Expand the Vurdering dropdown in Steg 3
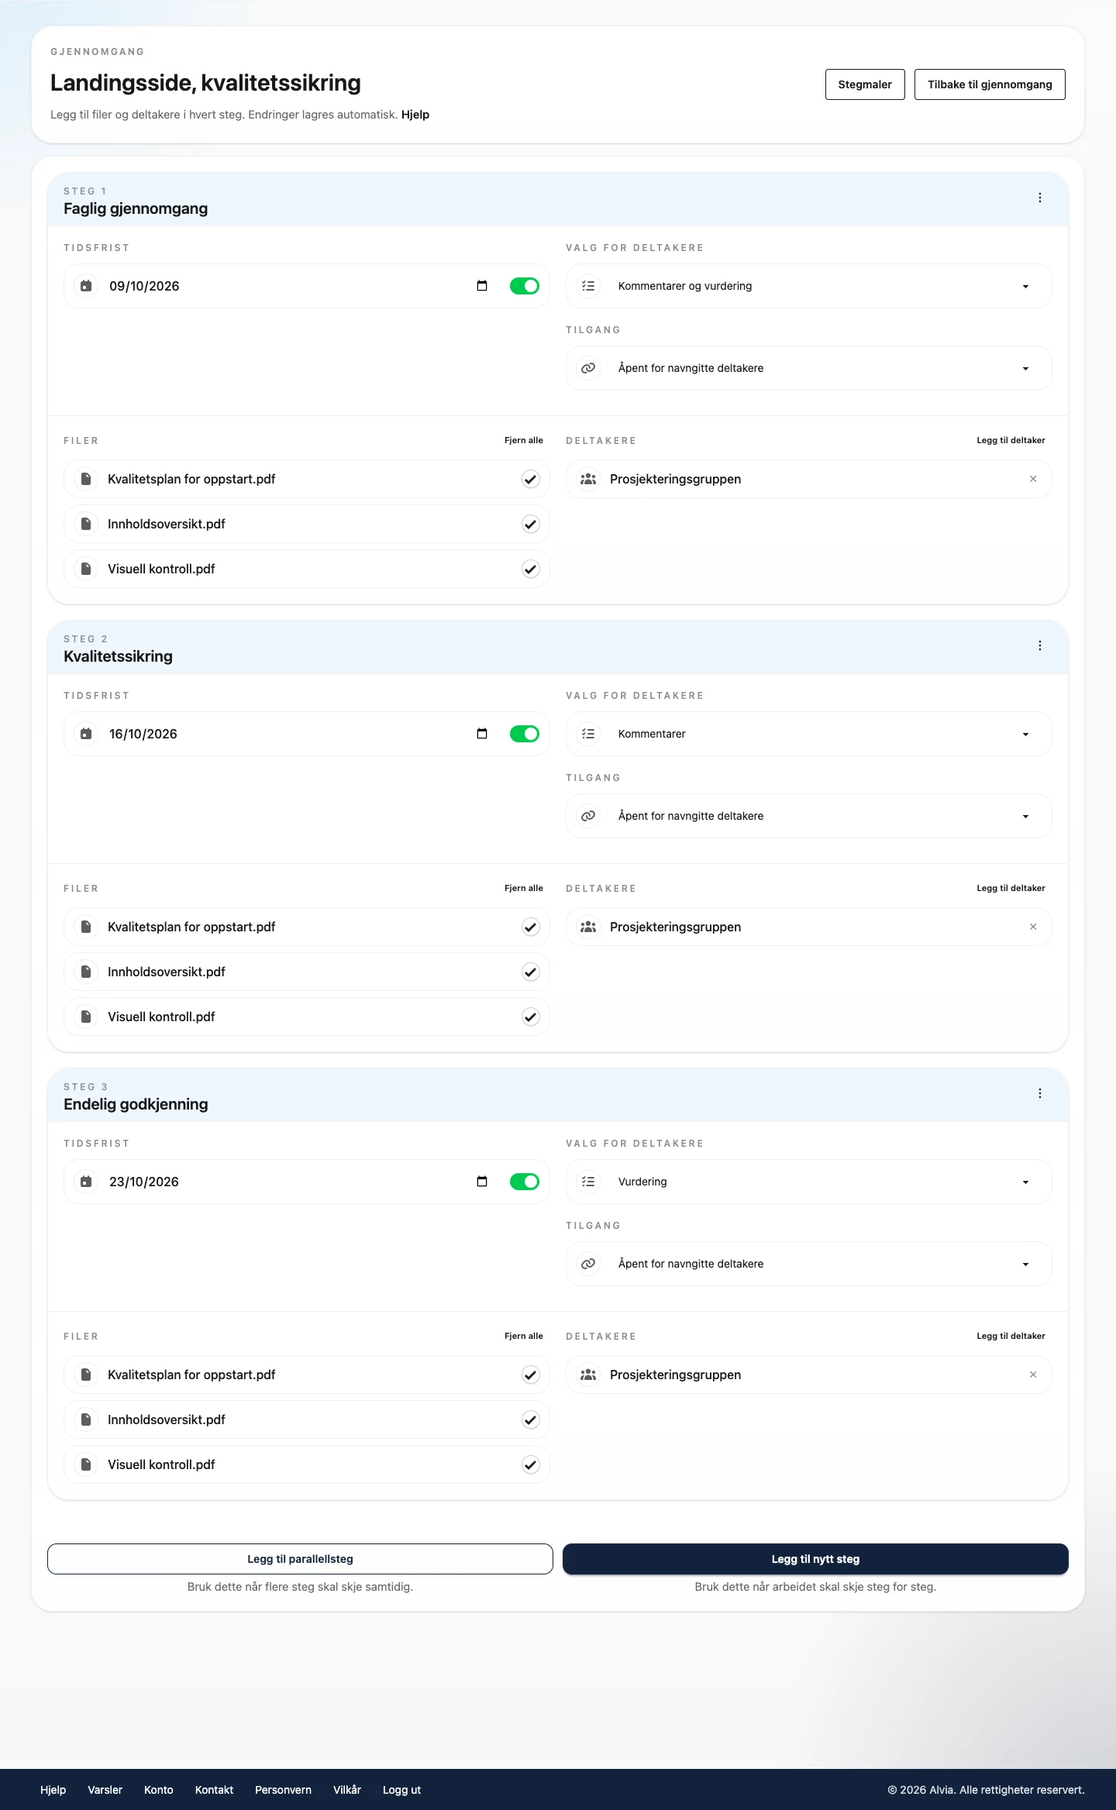 tap(808, 1182)
